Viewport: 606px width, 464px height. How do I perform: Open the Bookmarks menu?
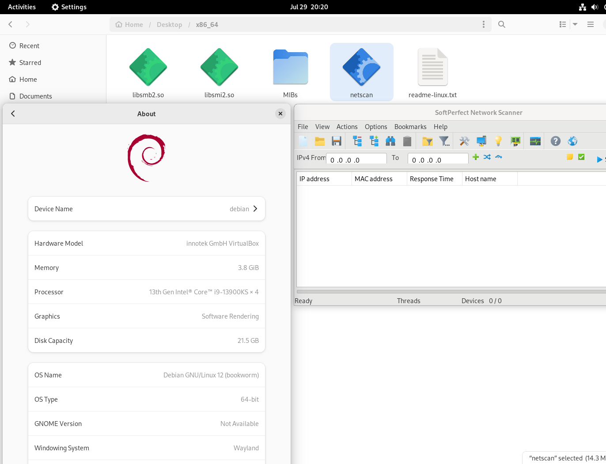click(x=410, y=127)
